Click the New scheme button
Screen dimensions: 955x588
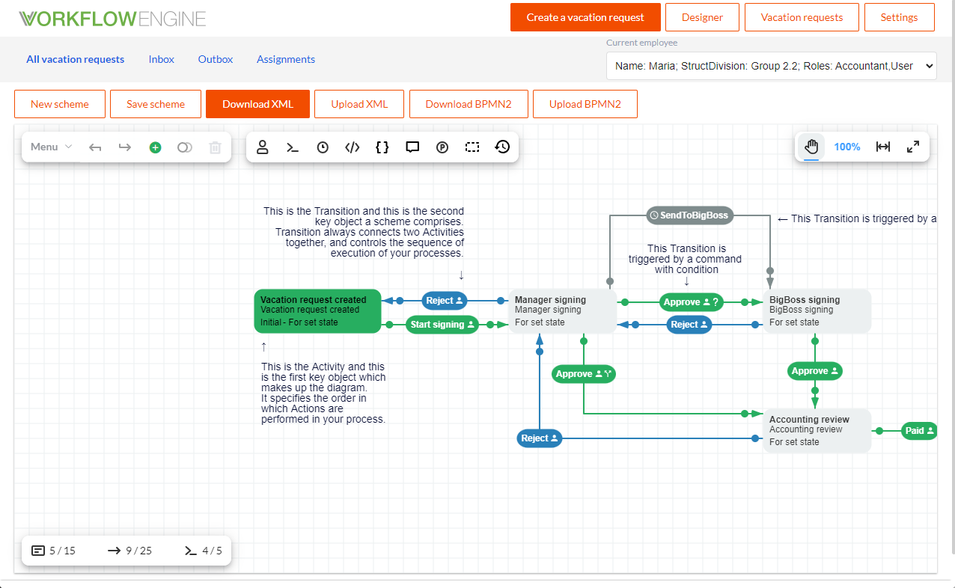(x=60, y=104)
